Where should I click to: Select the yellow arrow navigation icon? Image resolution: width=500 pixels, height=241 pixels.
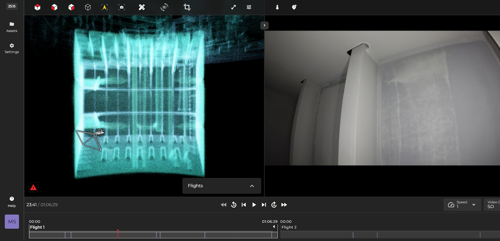[105, 7]
